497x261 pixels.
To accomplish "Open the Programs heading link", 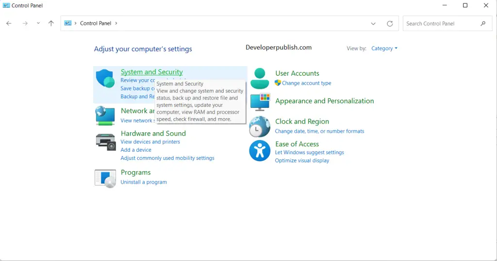I will [x=136, y=173].
